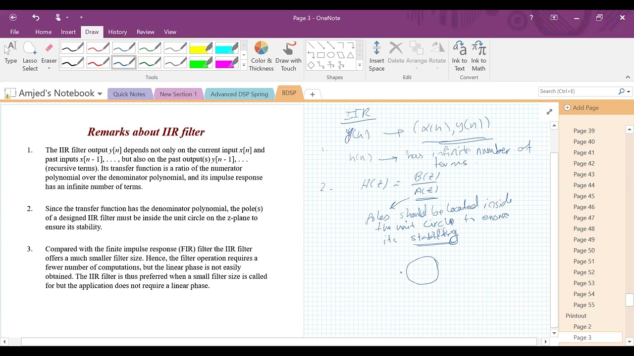The width and height of the screenshot is (634, 356).
Task: Open the BDSP section tab
Action: pos(289,93)
